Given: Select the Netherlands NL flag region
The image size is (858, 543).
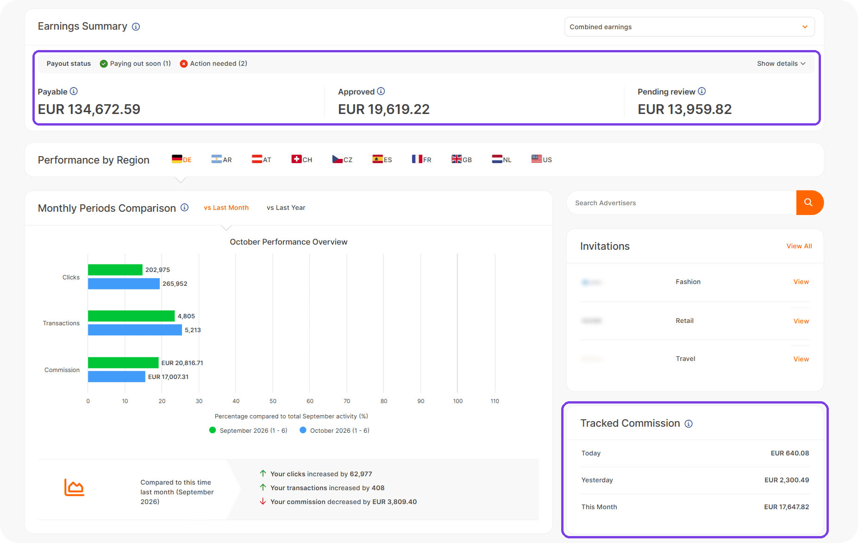Looking at the screenshot, I should 501,159.
